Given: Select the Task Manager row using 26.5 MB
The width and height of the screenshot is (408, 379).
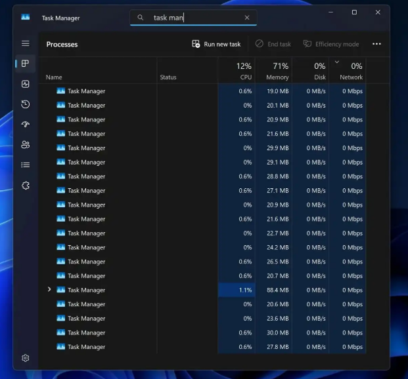Looking at the screenshot, I should point(202,262).
